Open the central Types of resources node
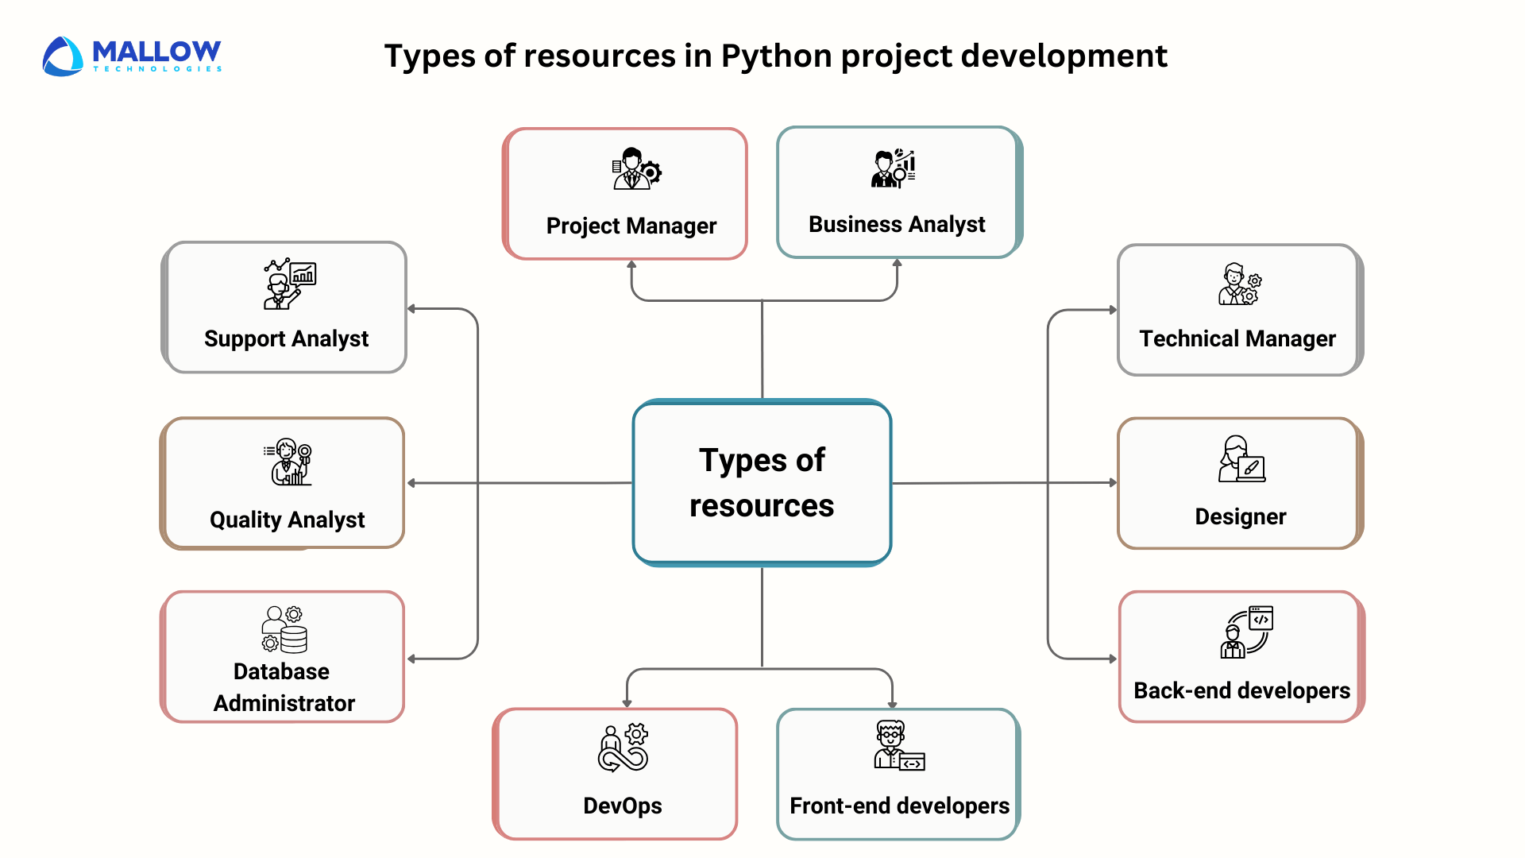The height and width of the screenshot is (858, 1525). pos(761,482)
